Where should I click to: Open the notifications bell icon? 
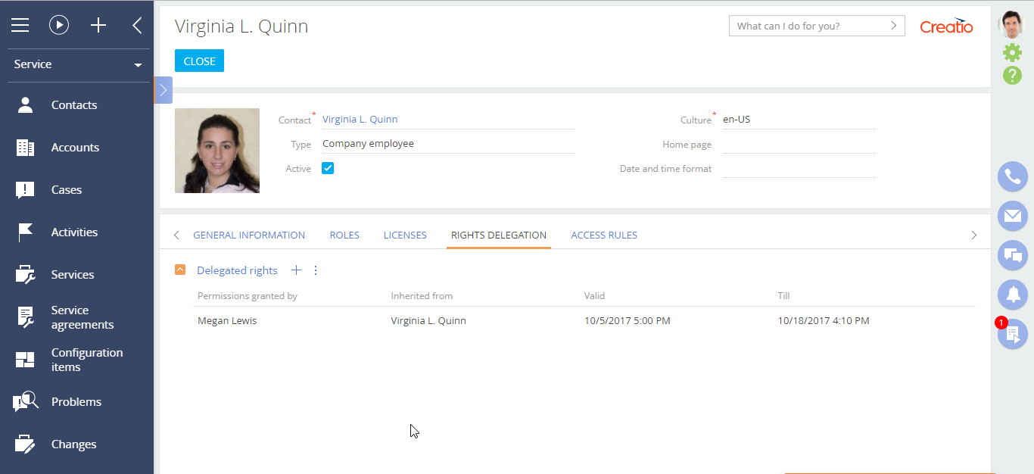(x=1012, y=295)
